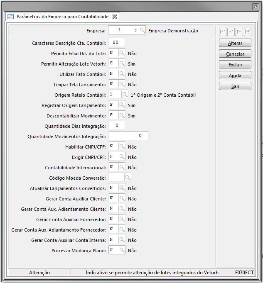Click the Indicativo status bar hint text

[152, 273]
